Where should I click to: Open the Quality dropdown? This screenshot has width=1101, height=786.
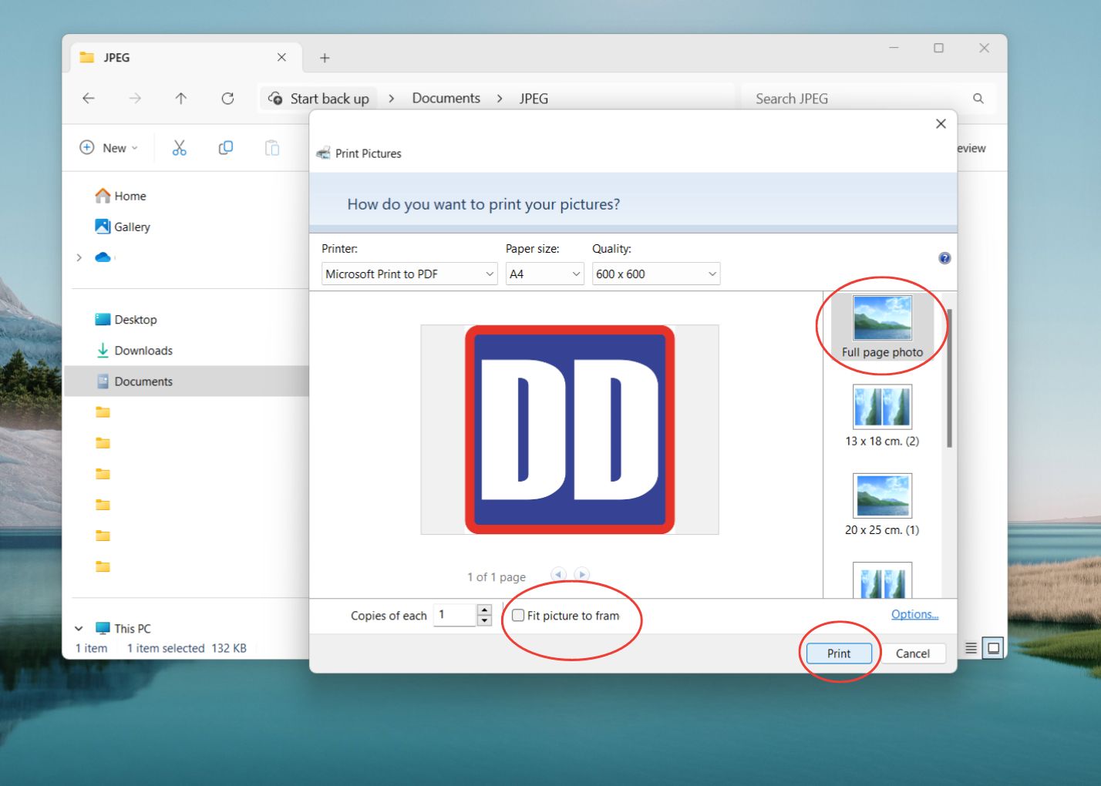(656, 274)
